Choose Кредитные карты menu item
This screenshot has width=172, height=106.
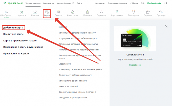tap(13, 34)
